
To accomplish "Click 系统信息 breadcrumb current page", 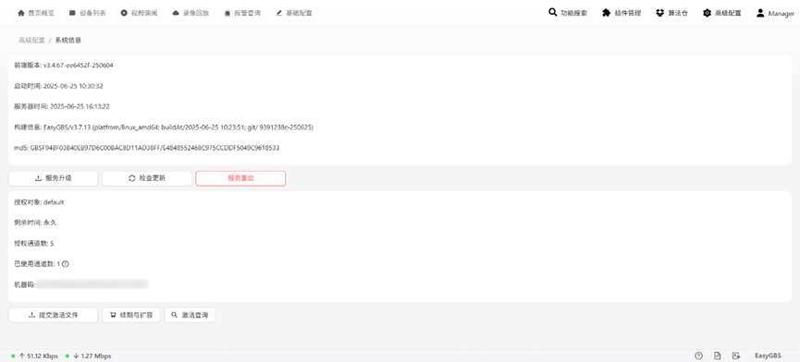I will pyautogui.click(x=68, y=41).
